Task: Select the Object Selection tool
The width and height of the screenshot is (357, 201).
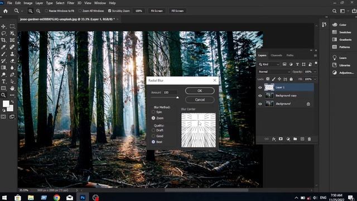Action: (12, 33)
